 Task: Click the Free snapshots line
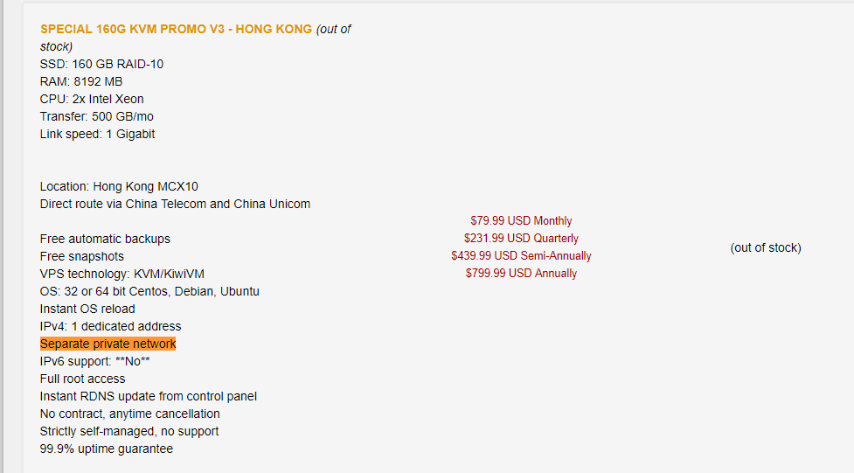tap(81, 256)
